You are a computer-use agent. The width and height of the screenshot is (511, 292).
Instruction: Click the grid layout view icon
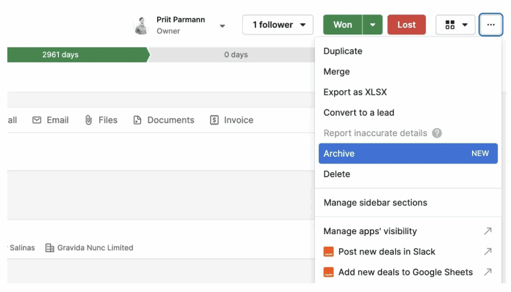[x=450, y=25]
